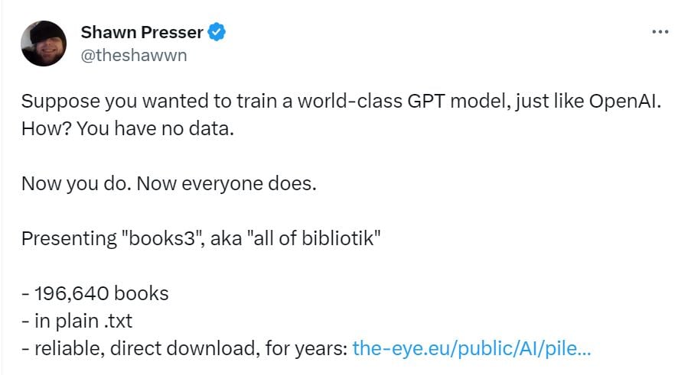
Task: Click the blue verified checkmark badge
Action: click(x=217, y=32)
